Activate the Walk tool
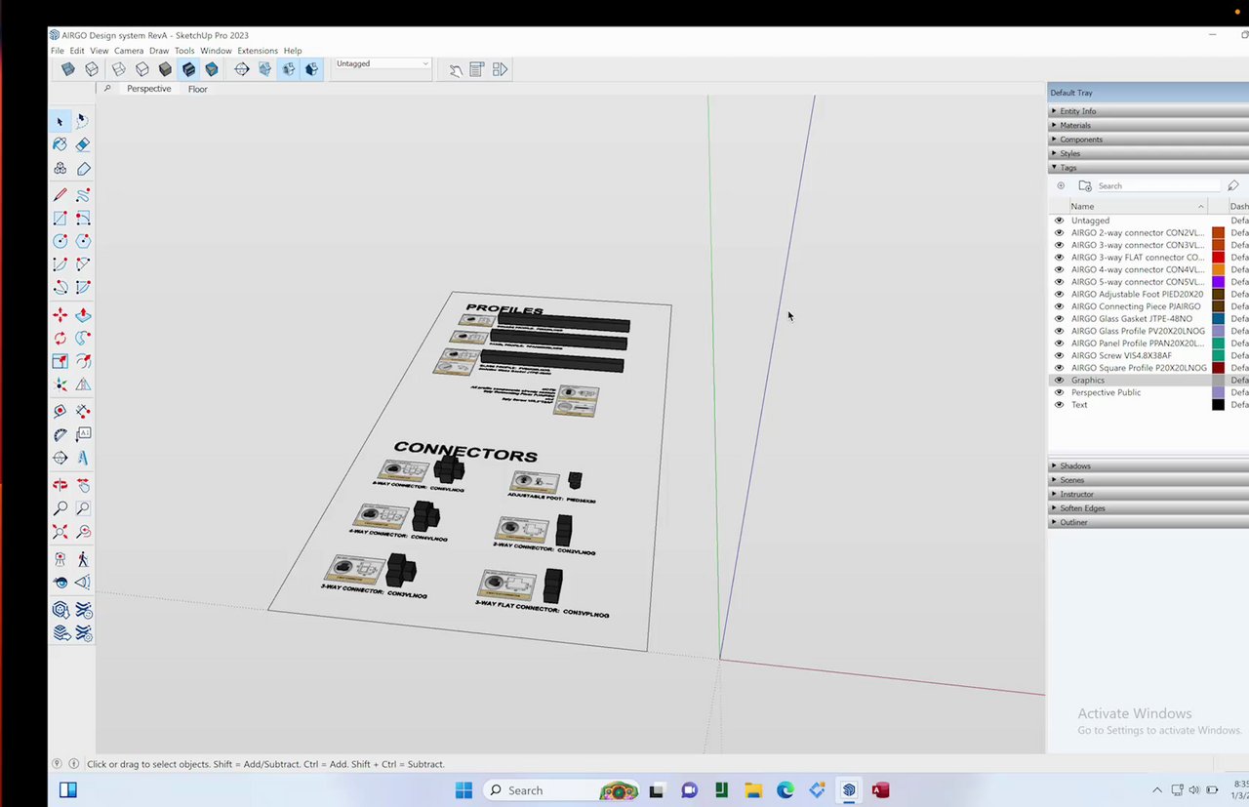This screenshot has height=807, width=1249. pos(83,559)
